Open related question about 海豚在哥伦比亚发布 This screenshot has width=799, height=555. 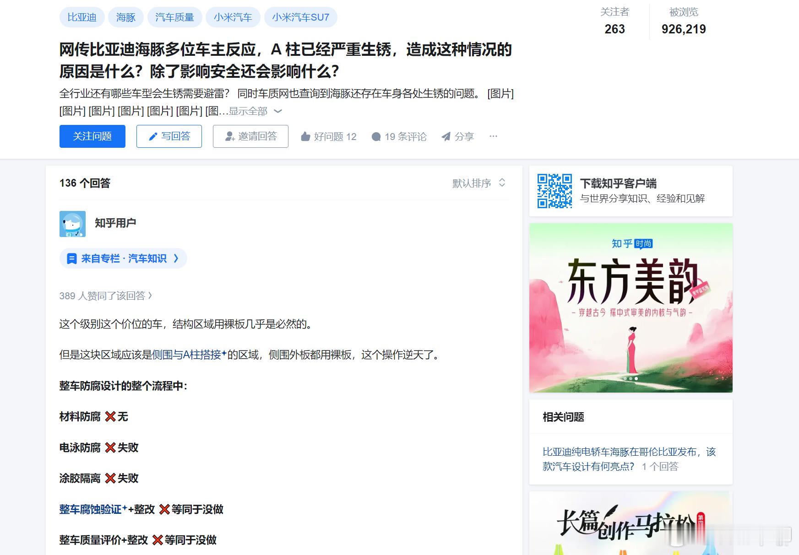tap(629, 459)
